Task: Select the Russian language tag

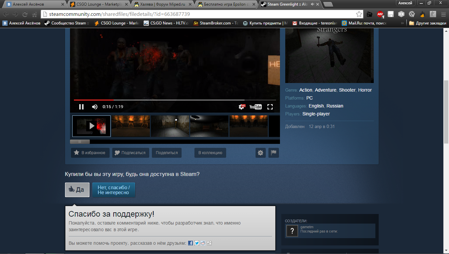Action: click(x=335, y=106)
